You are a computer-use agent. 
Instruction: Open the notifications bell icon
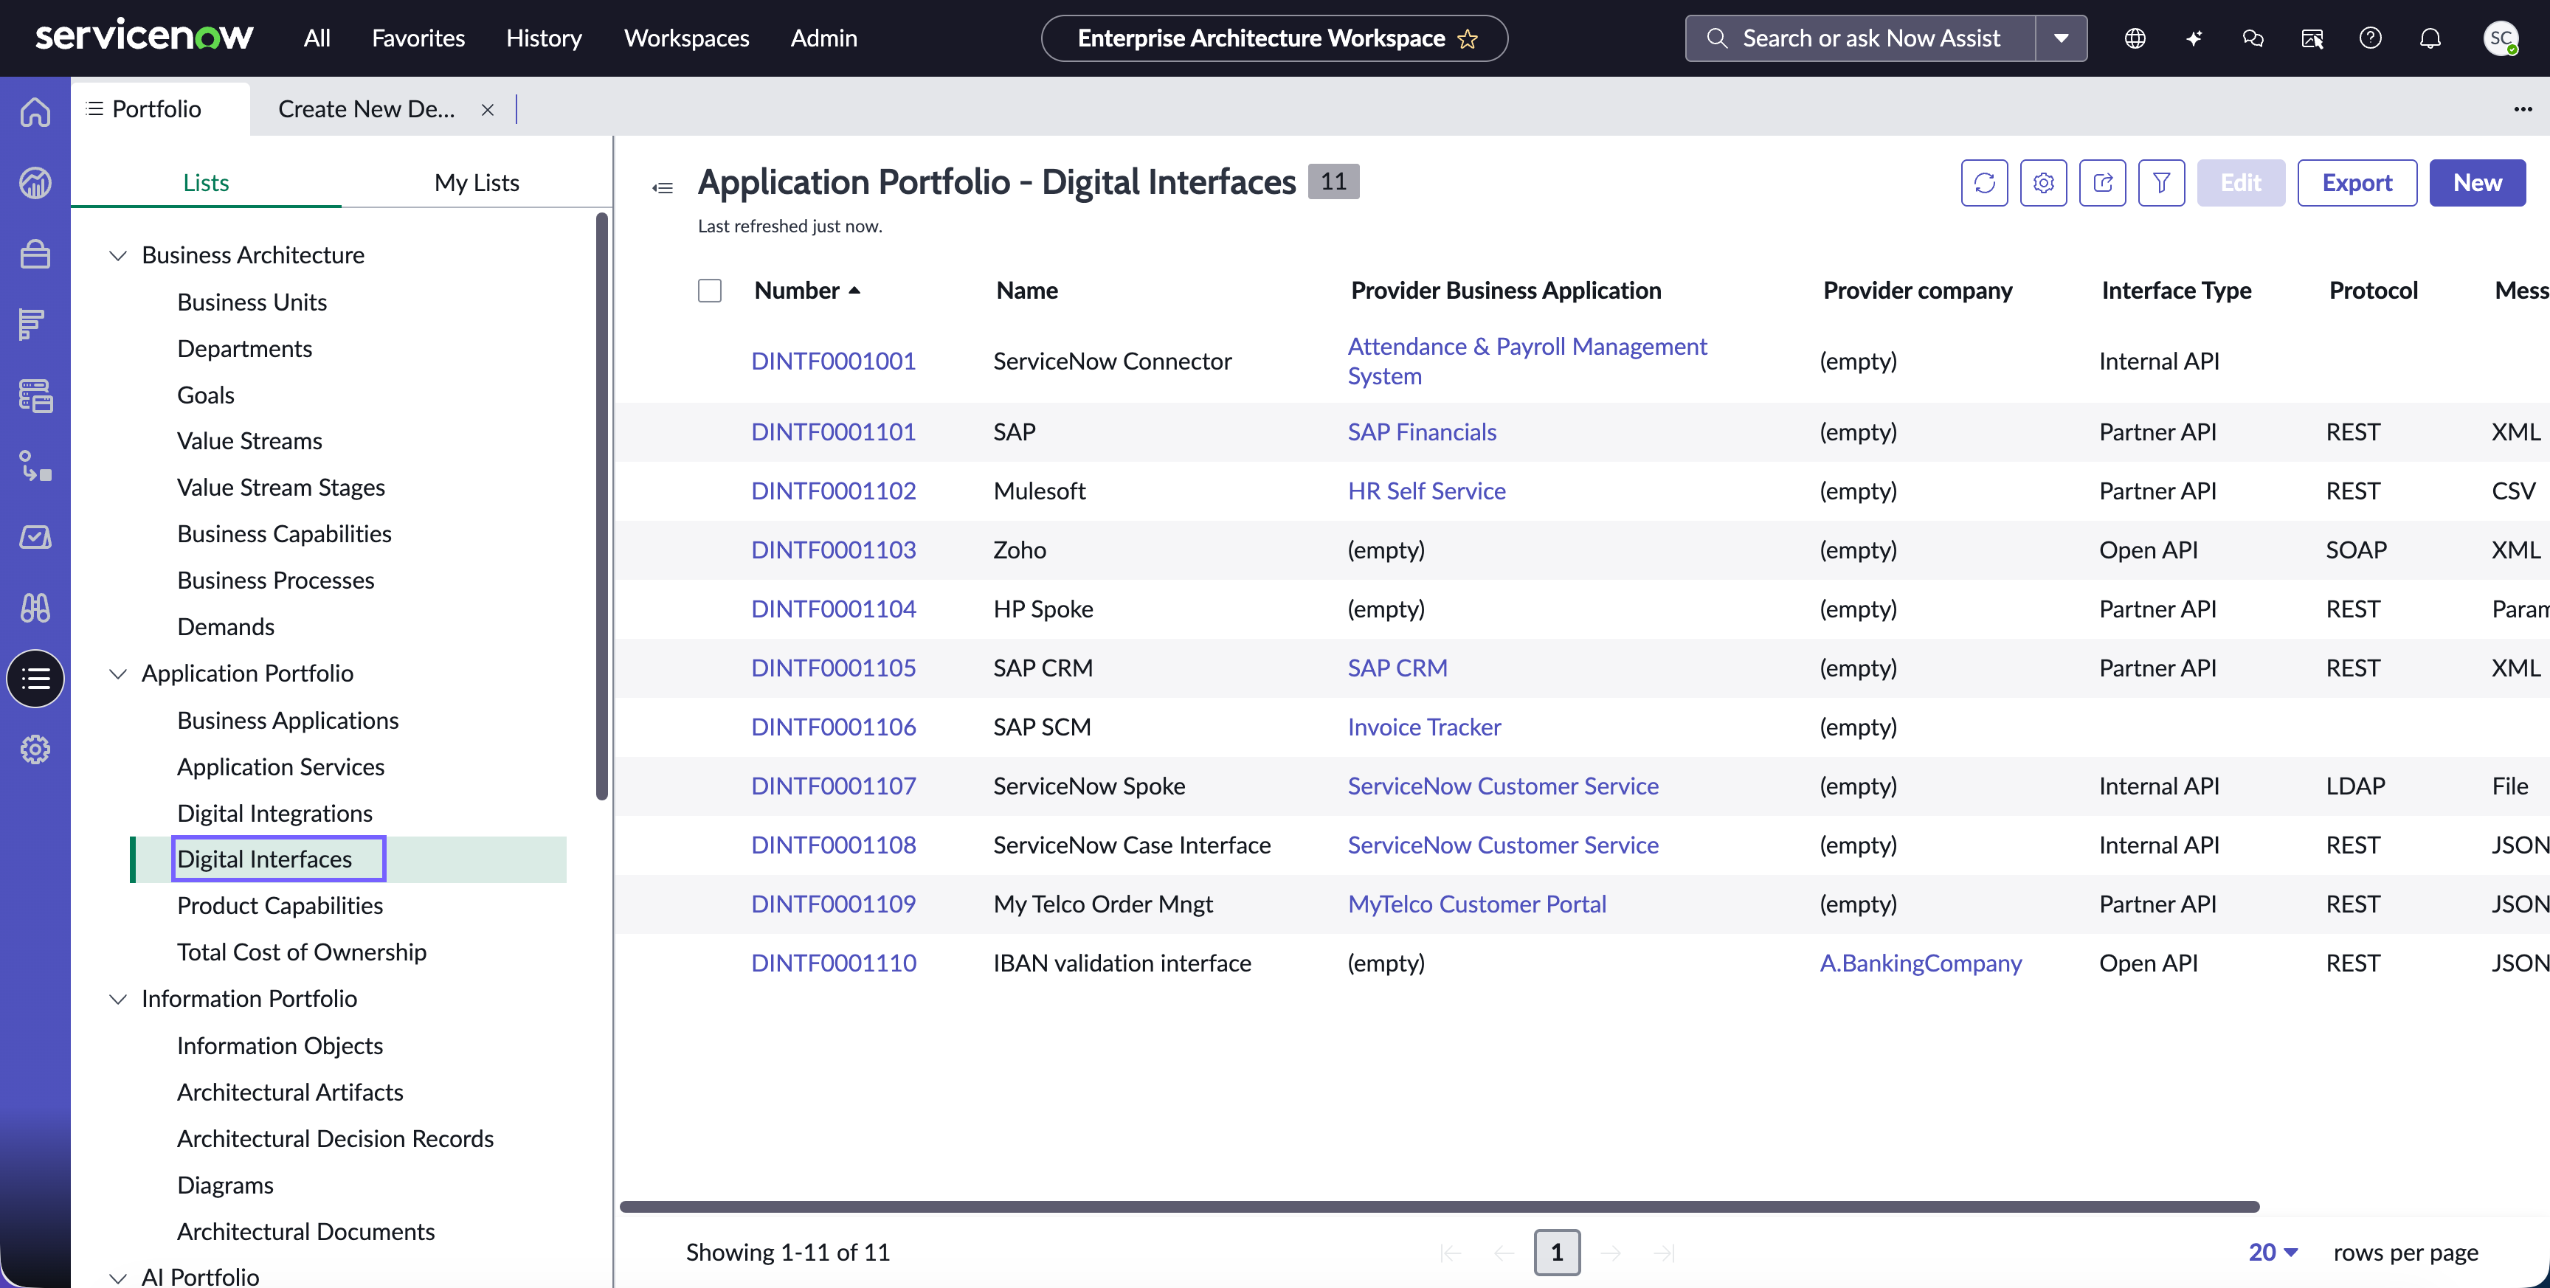[x=2430, y=38]
